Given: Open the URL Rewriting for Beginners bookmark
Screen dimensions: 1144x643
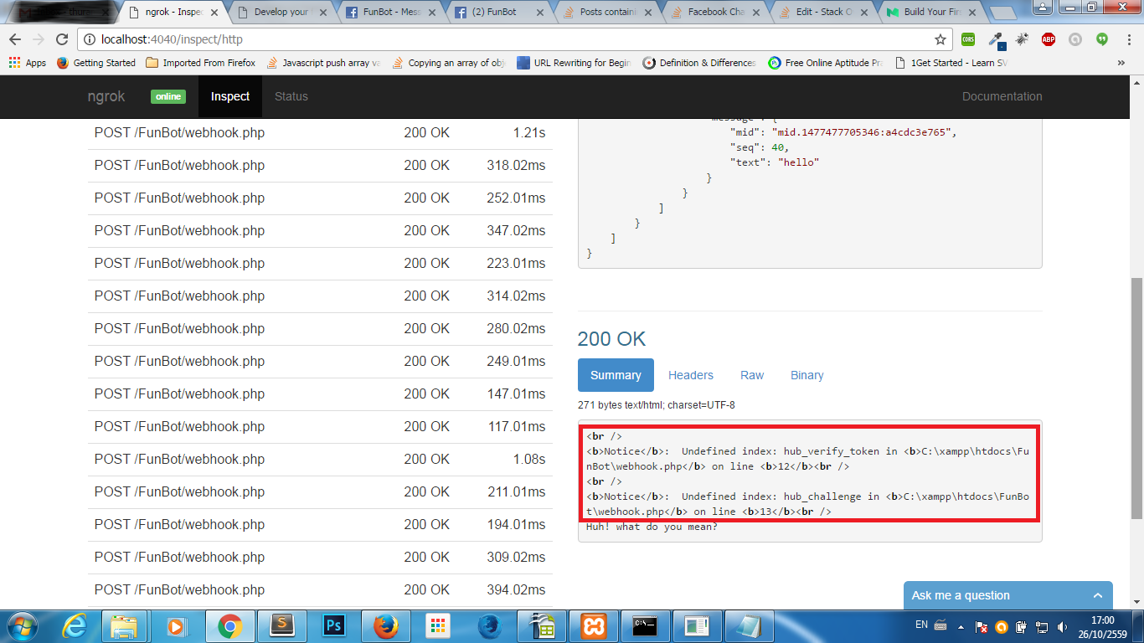Looking at the screenshot, I should tap(575, 63).
